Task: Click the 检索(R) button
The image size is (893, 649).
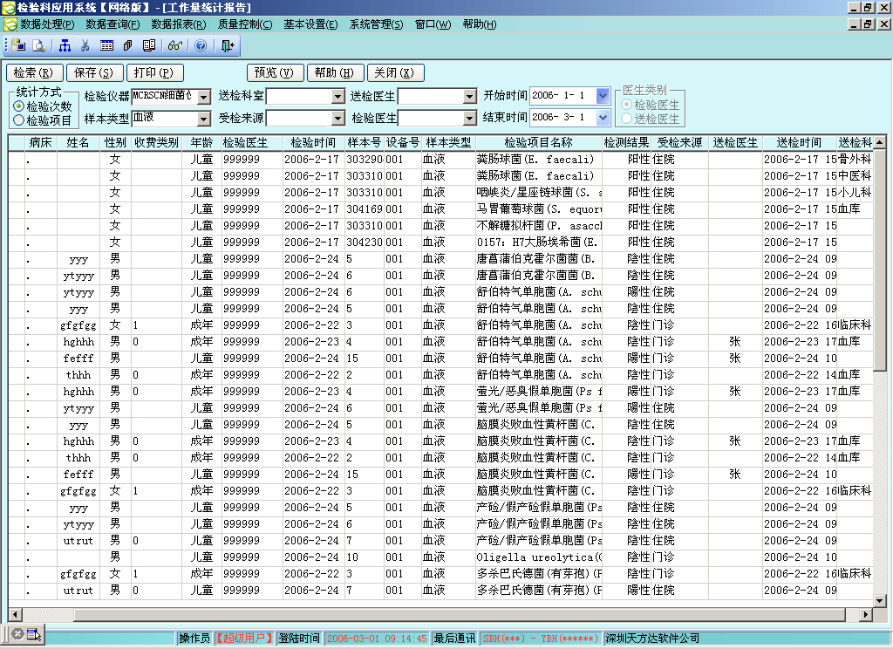Action: pos(33,72)
